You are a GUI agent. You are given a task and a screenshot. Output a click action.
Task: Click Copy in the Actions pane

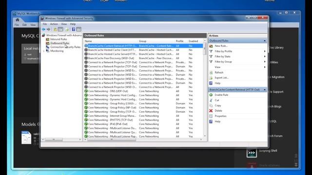218,105
